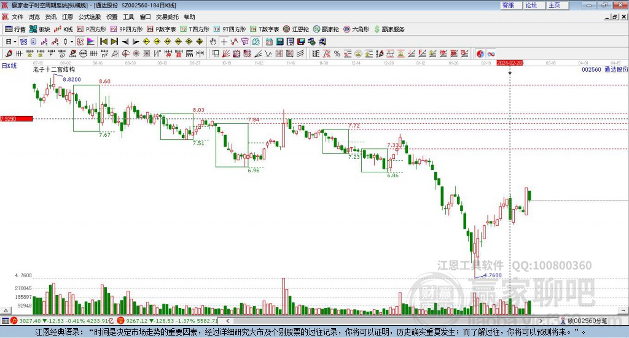Open the 公式选股 menu
Image resolution: width=629 pixels, height=338 pixels.
90,17
